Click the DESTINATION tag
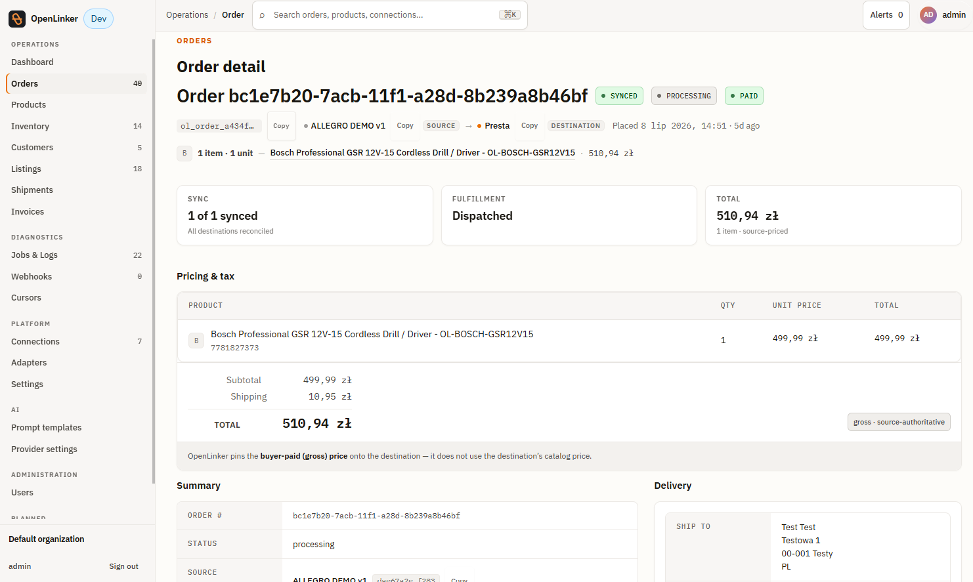This screenshot has height=582, width=973. point(575,125)
